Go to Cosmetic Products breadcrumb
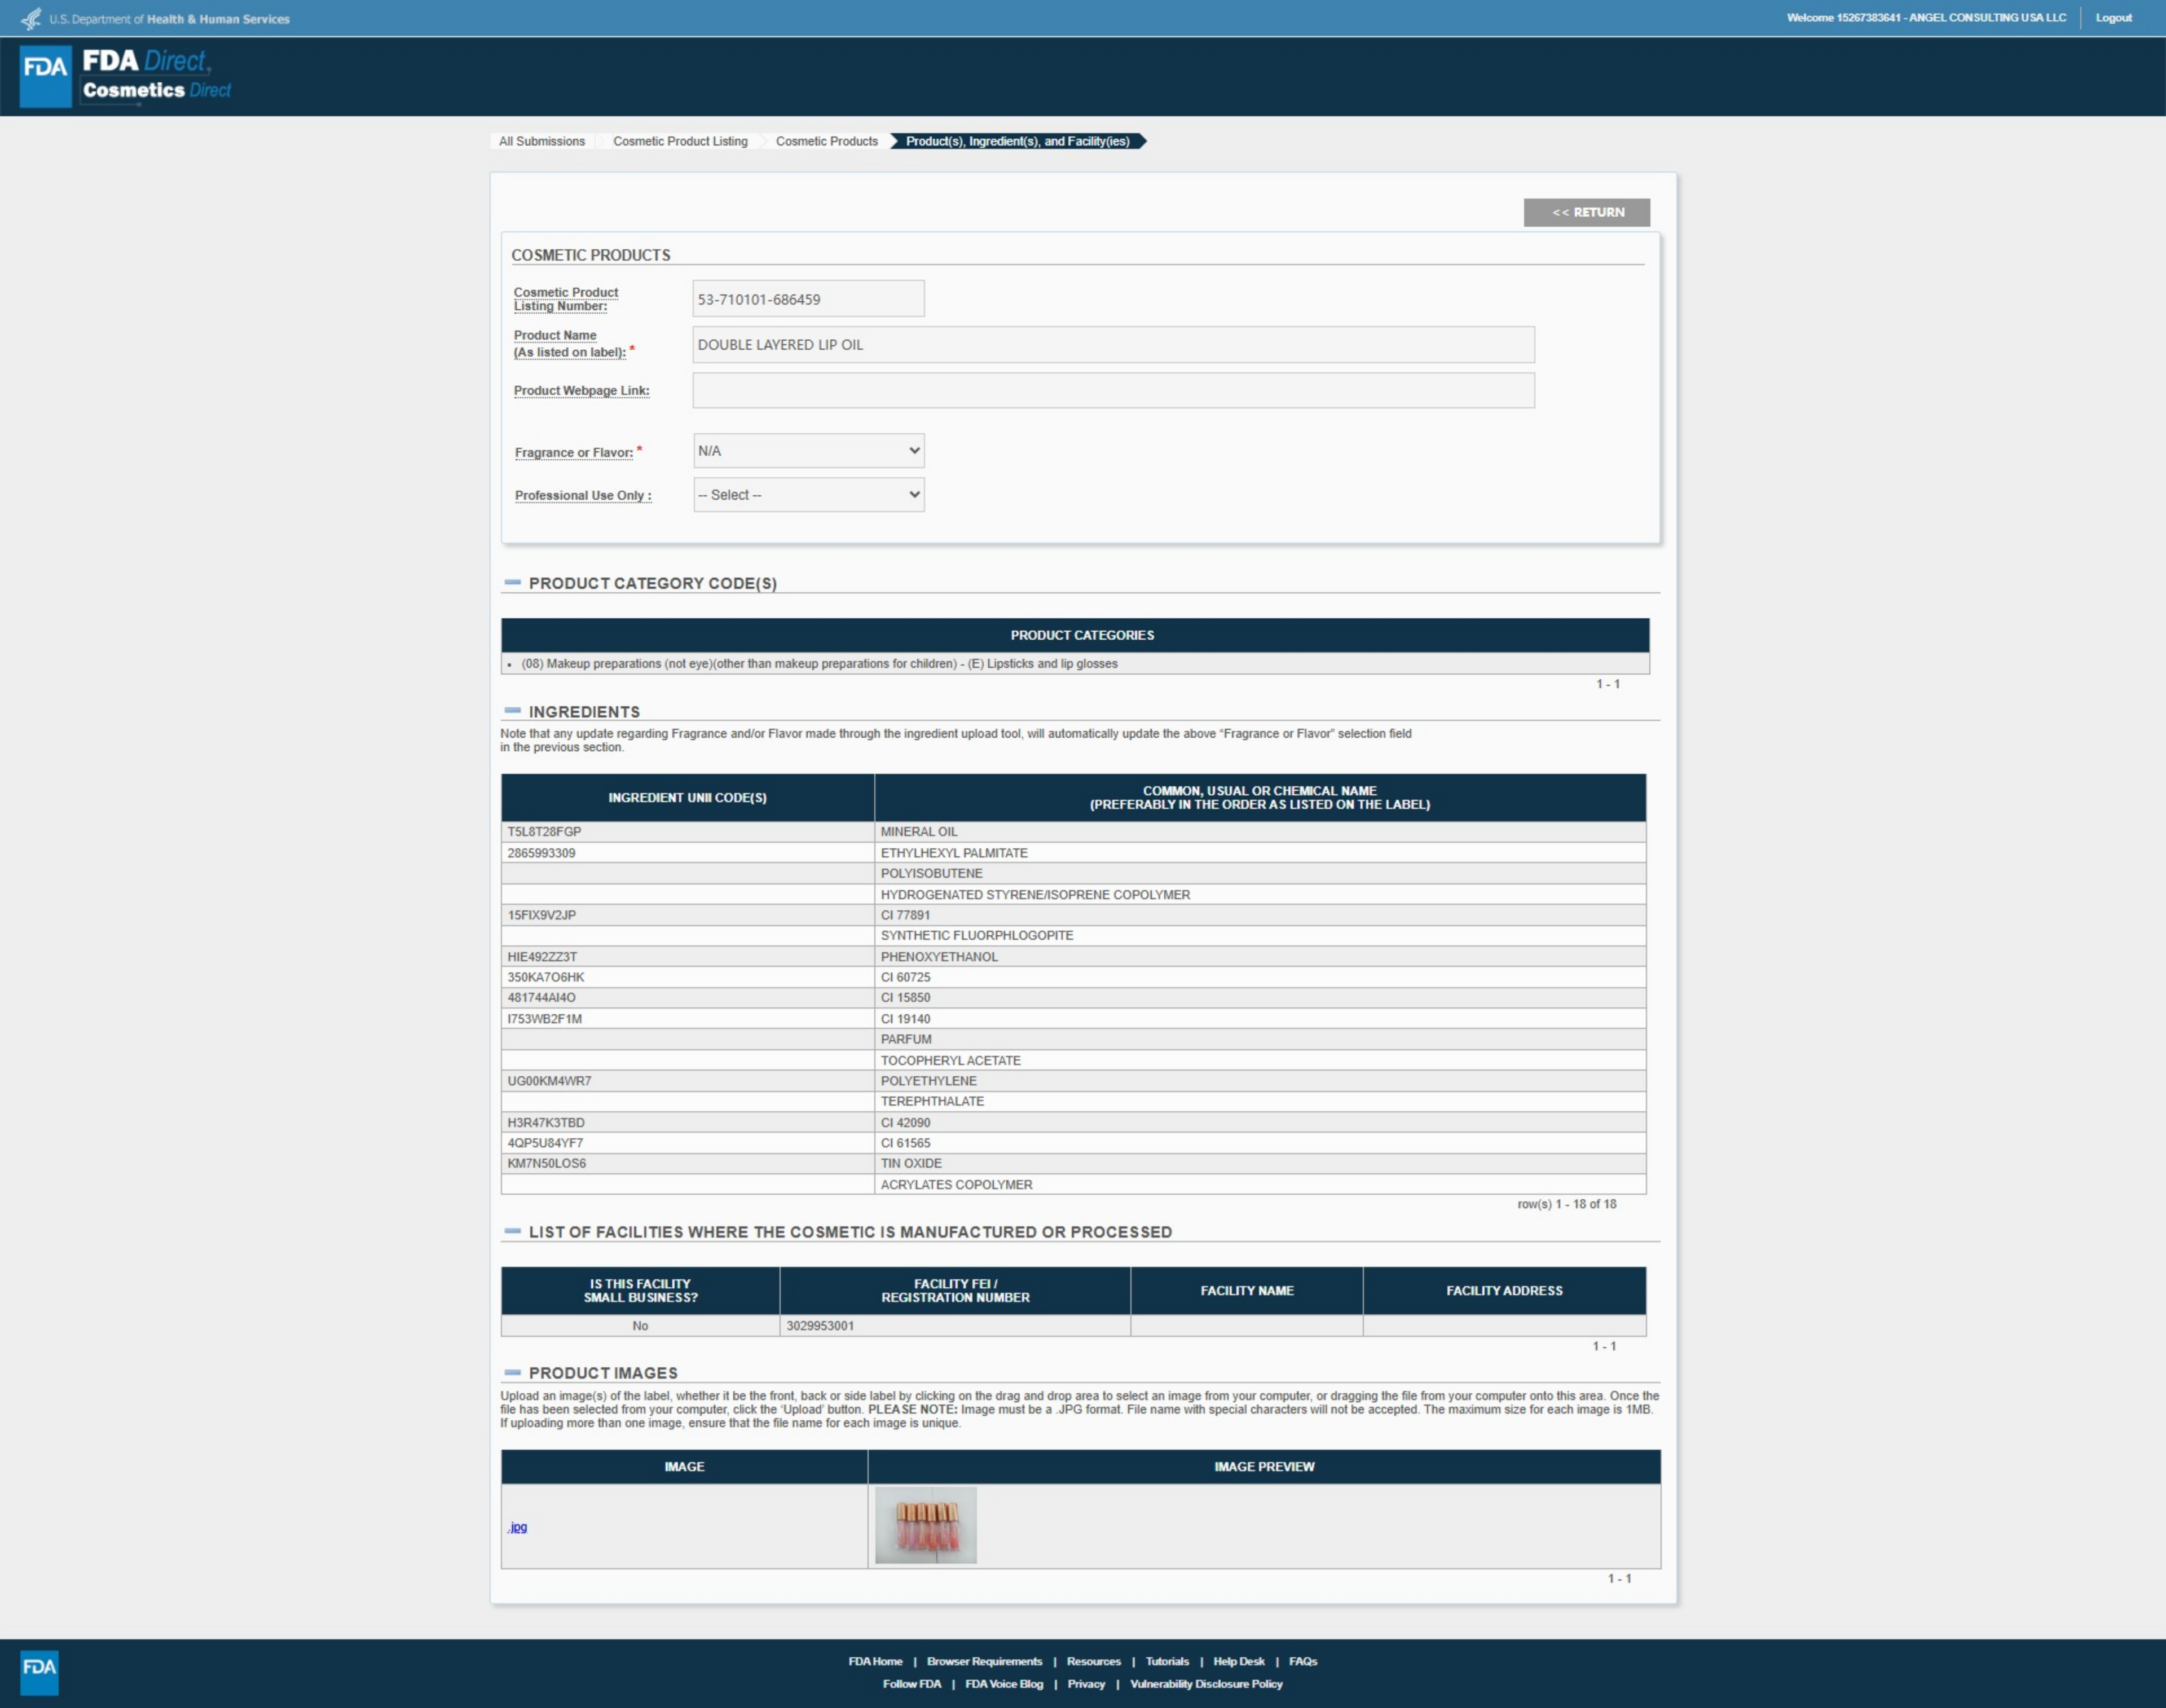The width and height of the screenshot is (2166, 1708). click(826, 141)
